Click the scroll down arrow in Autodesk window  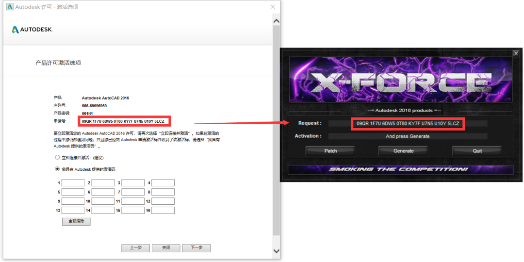tap(277, 251)
